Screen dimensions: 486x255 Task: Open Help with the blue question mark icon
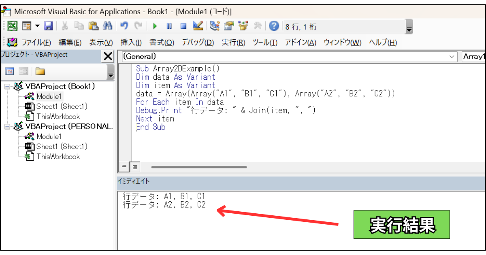click(274, 26)
